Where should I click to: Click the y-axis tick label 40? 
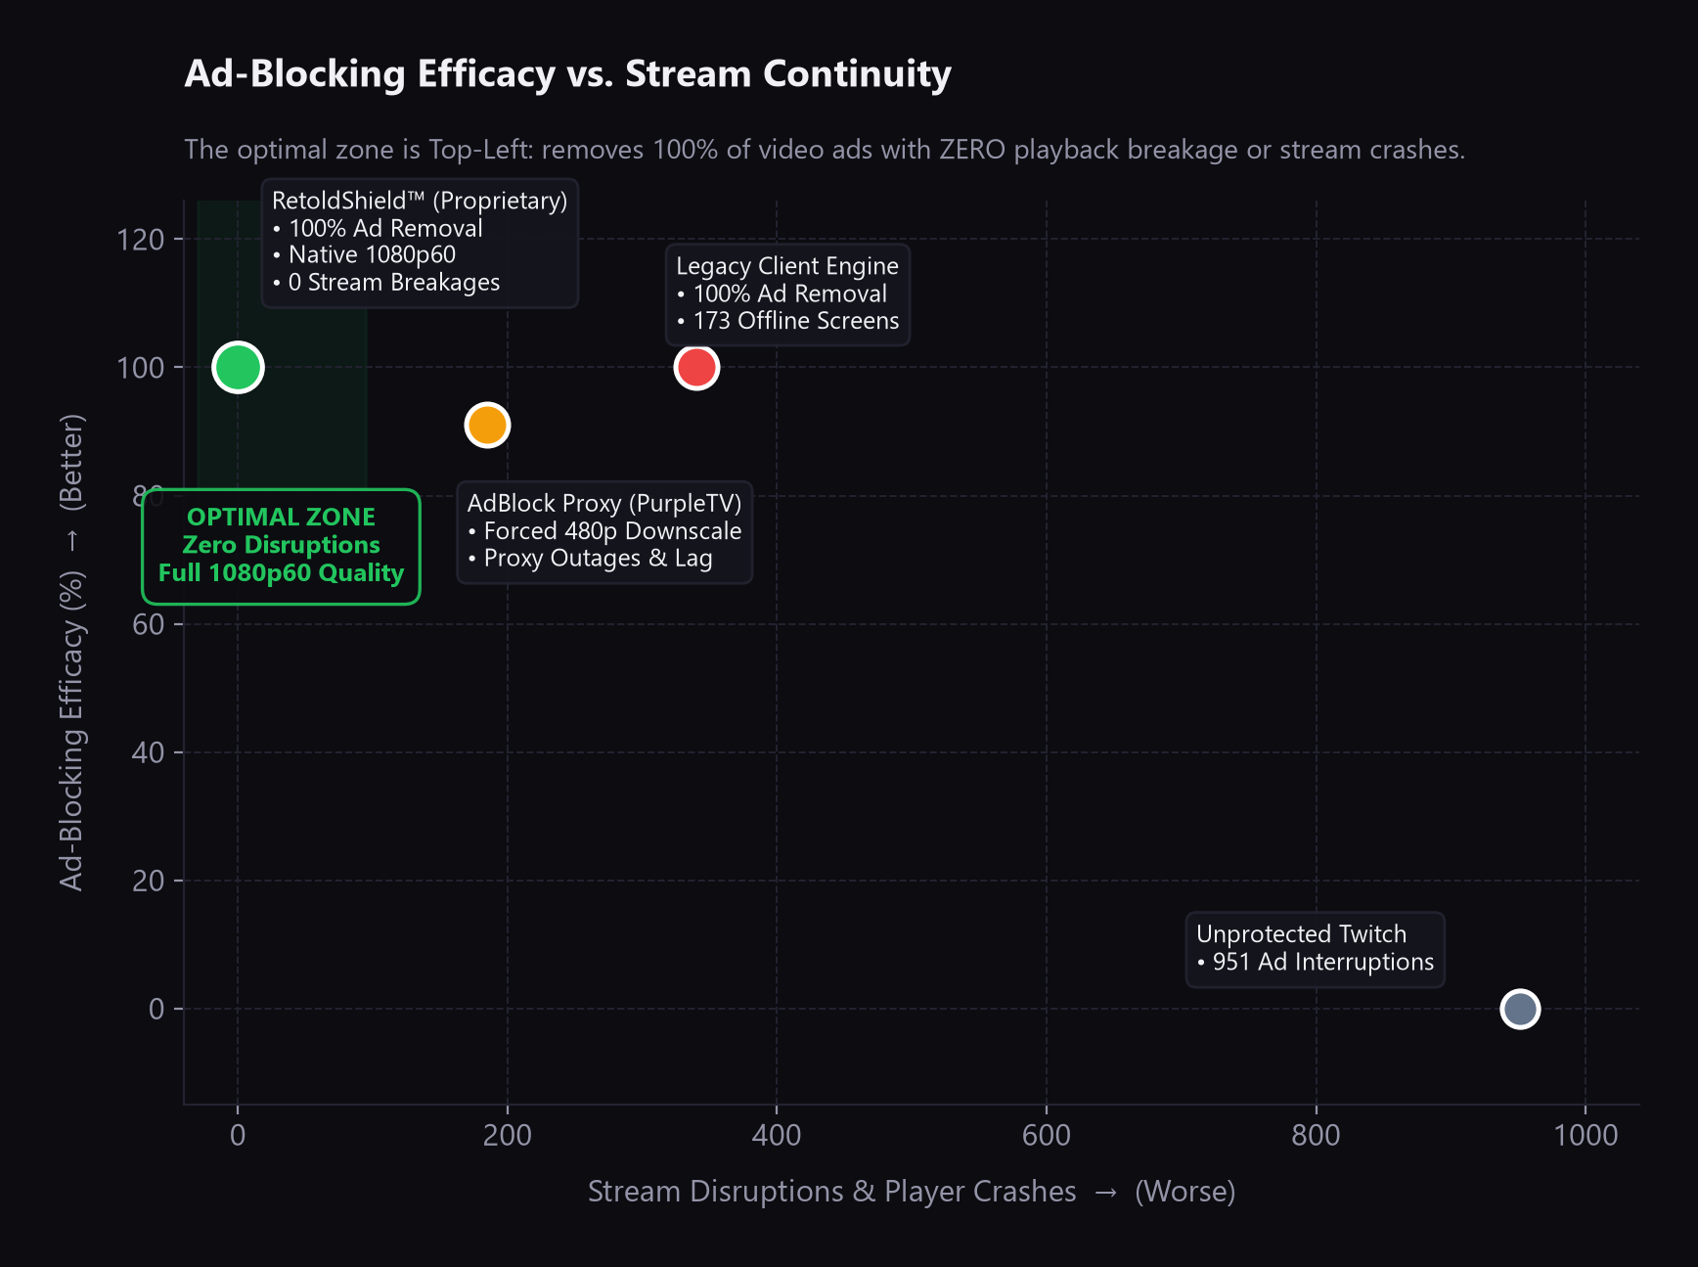click(149, 752)
